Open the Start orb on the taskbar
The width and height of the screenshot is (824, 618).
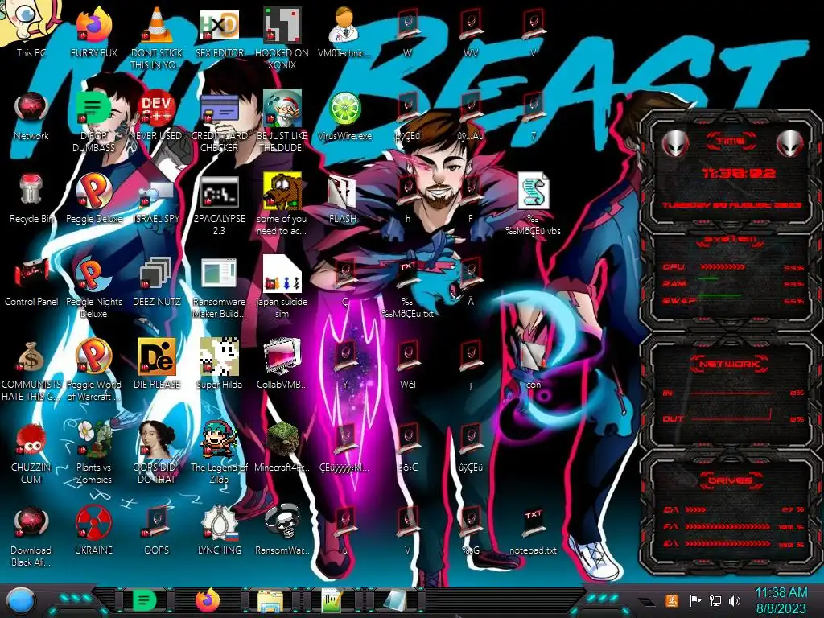(20, 601)
